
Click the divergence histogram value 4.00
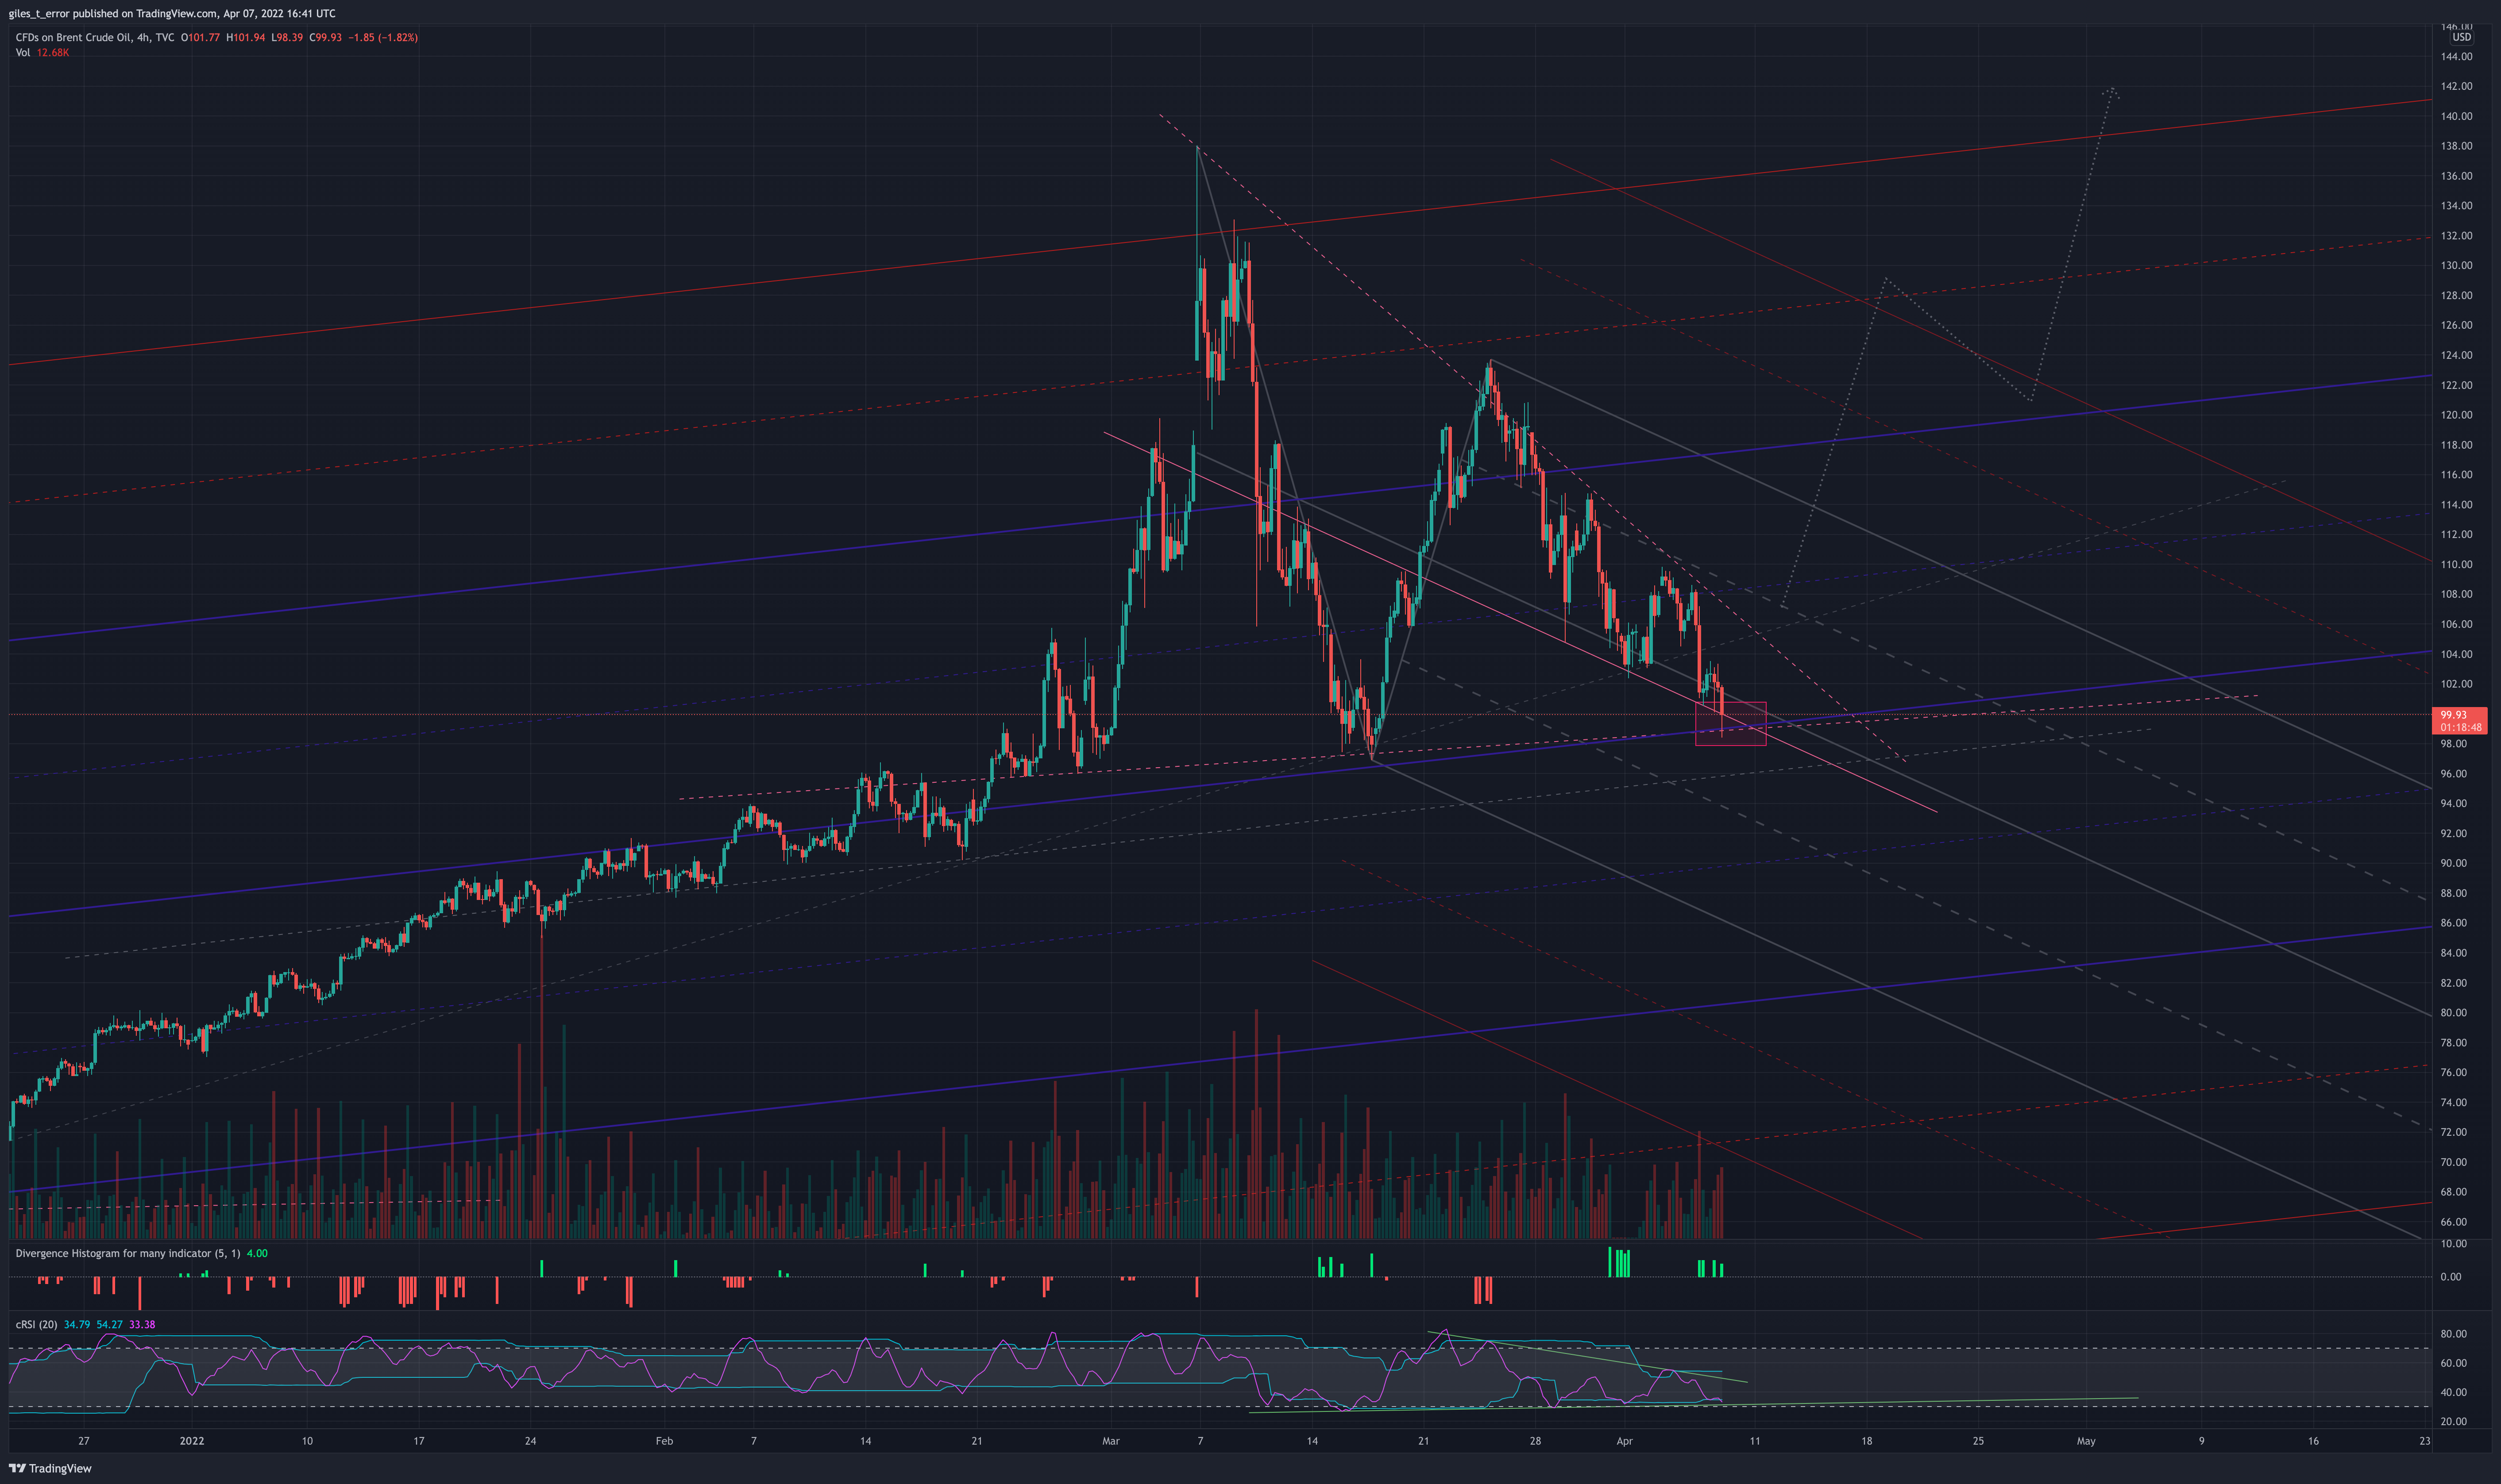[257, 1253]
